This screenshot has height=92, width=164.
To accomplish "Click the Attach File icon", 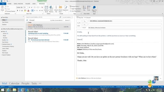I will [56, 9].
